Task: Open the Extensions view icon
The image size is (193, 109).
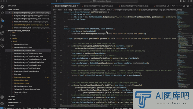Action: (2, 33)
